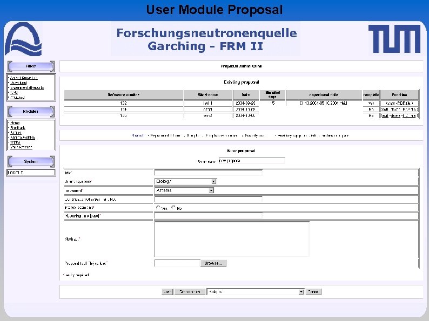Image resolution: width=429 pixels, height=321 pixels.
Task: Open the scientific area dropdown showing Biology
Action: click(185, 181)
